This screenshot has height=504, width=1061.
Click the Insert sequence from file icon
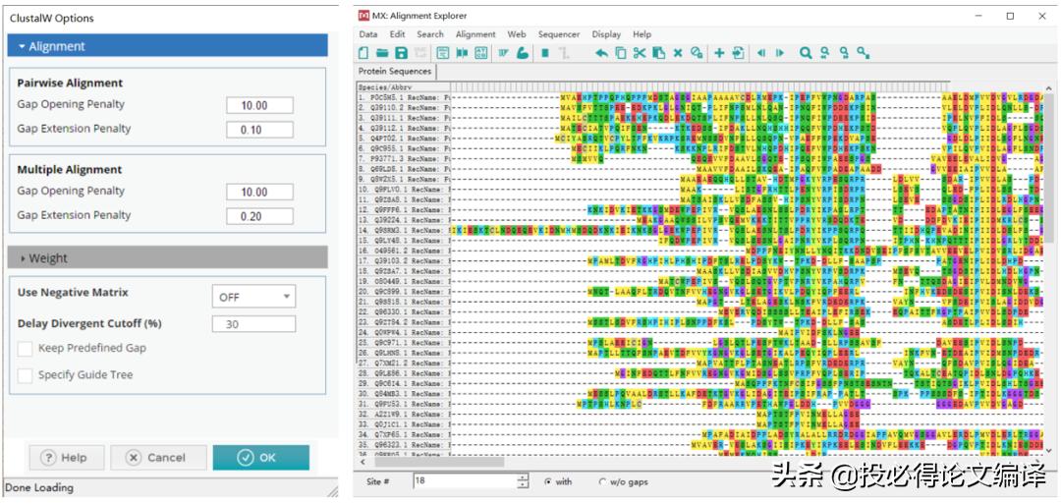[x=738, y=53]
